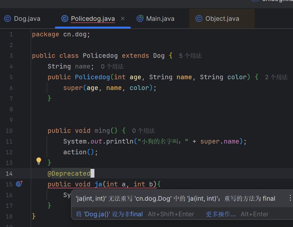Click the ja method name on line 15
Viewport: 293px width, 227px height.
coord(98,184)
